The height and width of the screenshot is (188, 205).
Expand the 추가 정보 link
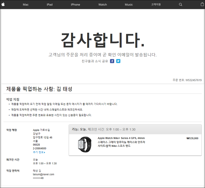[39, 152]
